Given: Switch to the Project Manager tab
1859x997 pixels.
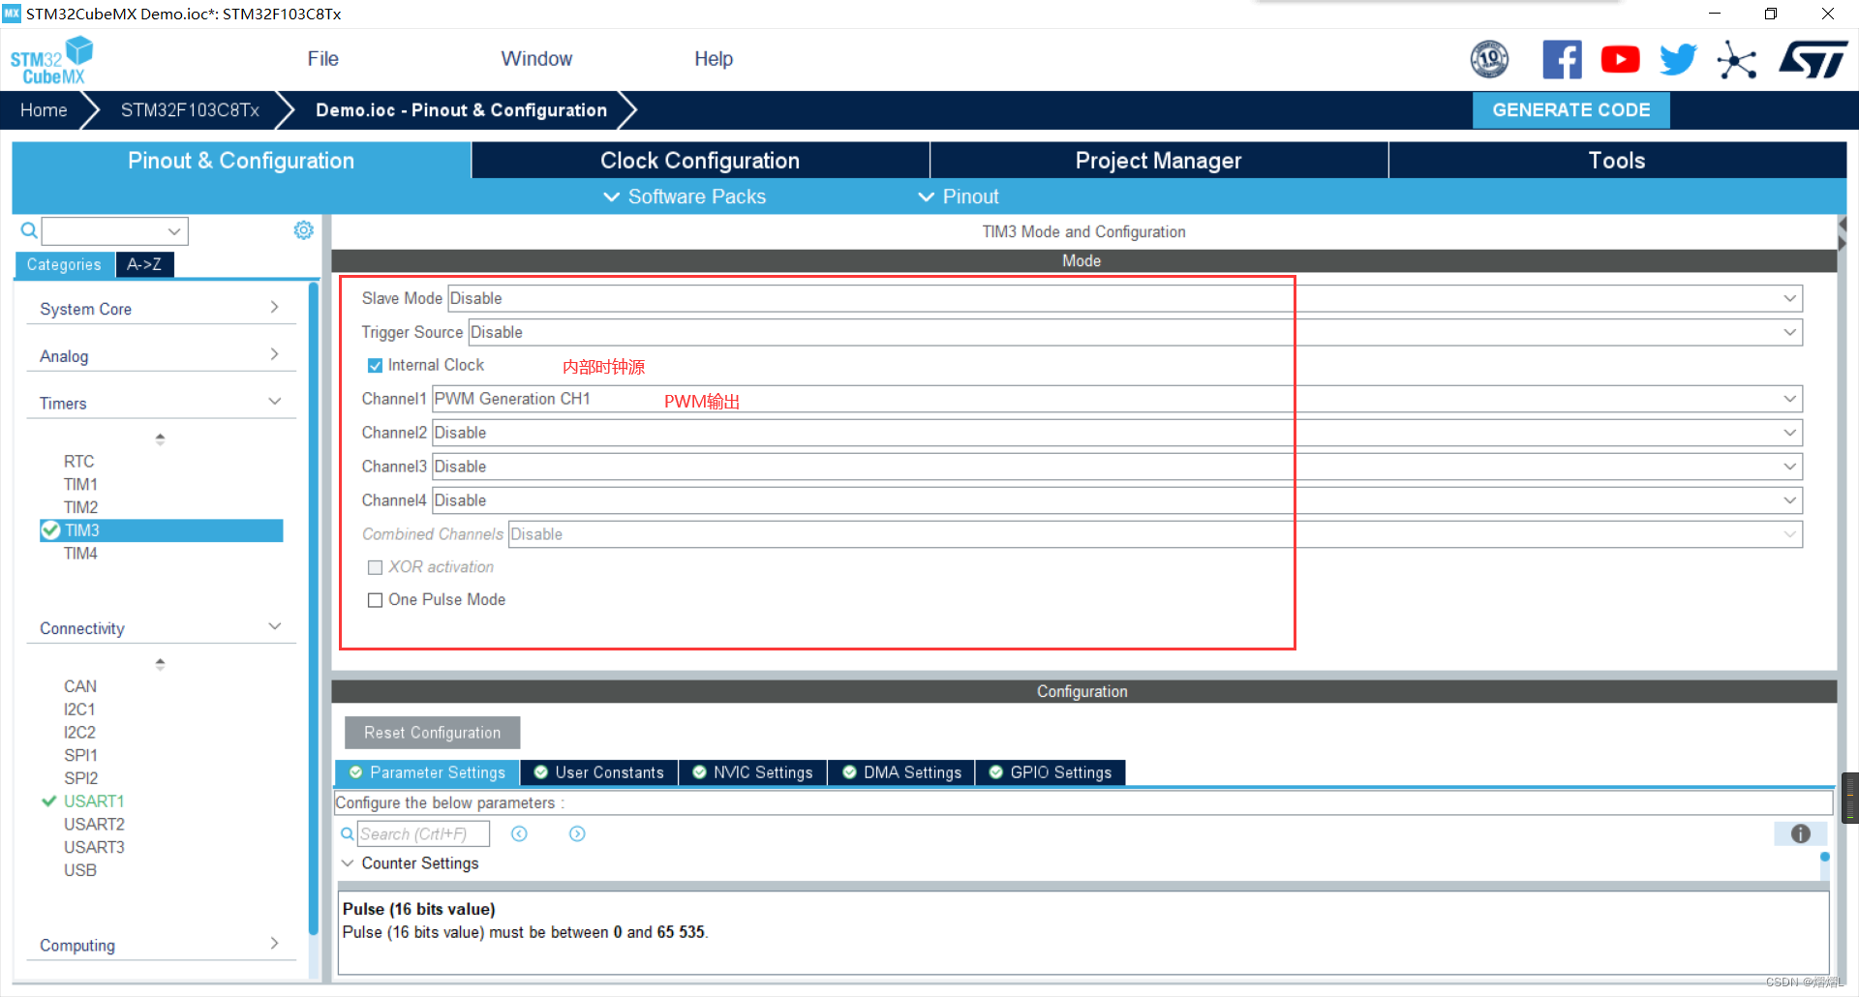Looking at the screenshot, I should [1158, 161].
